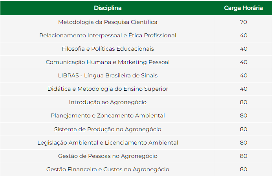Viewport: 273px width, 176px height.
Task: Select Didática e Metodologia do Ensino Superior
Action: (x=108, y=89)
